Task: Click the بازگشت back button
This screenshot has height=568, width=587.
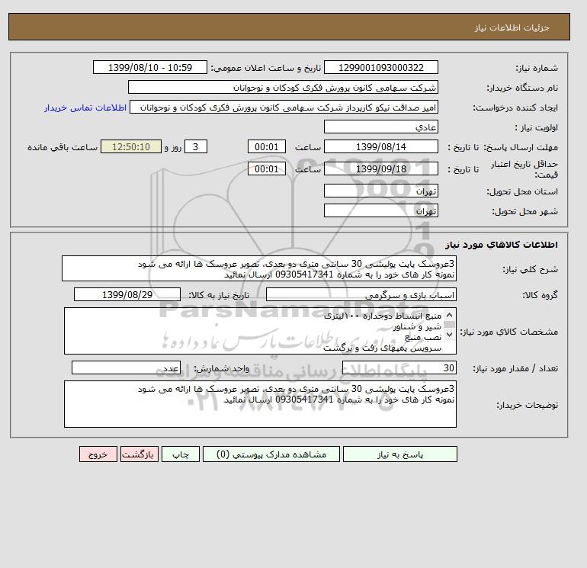Action: click(140, 454)
